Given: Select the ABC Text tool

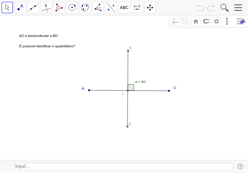Looking at the screenshot, I should point(124,7).
